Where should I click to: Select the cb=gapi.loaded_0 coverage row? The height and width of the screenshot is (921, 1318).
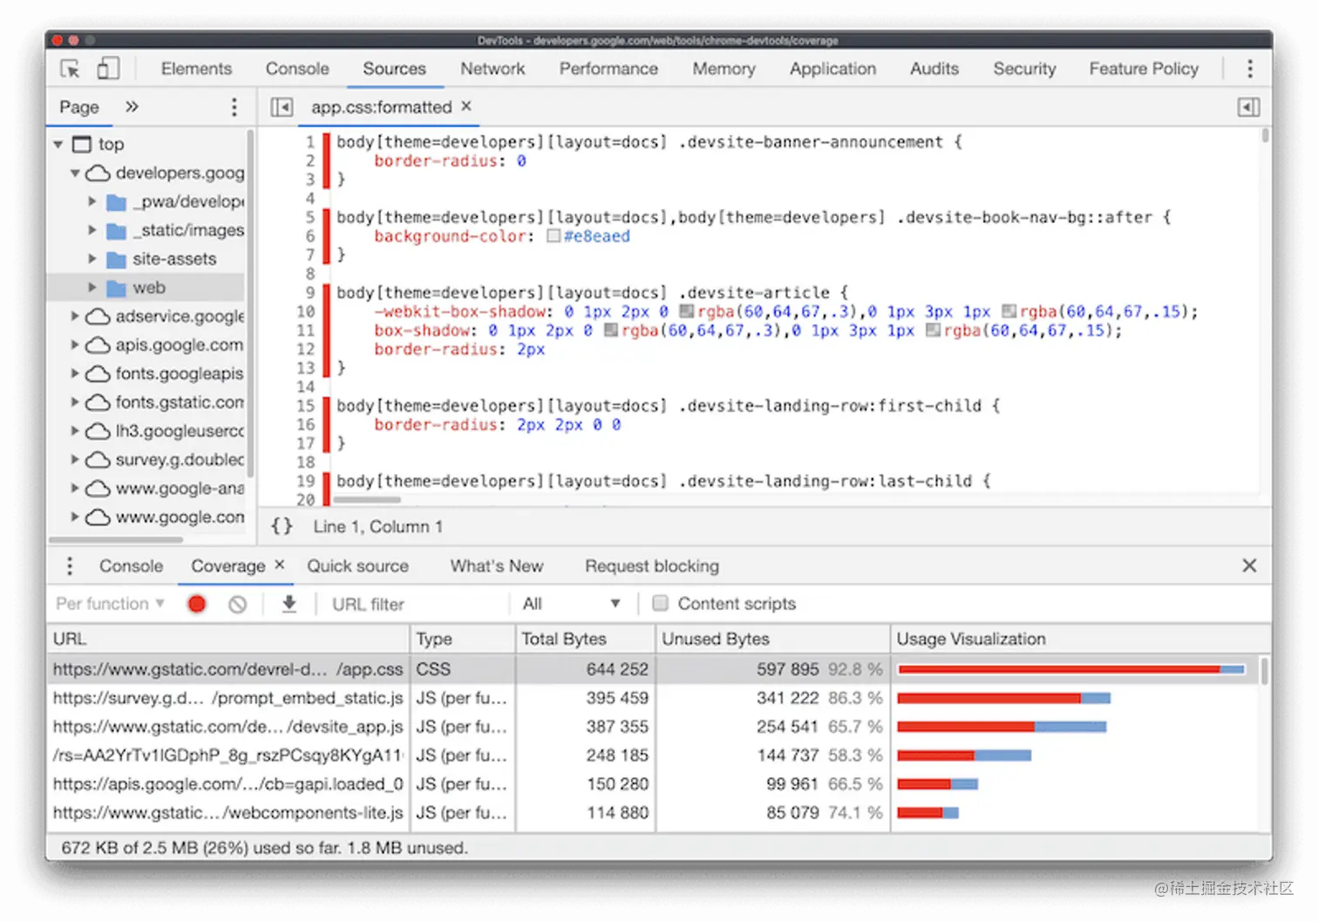pos(654,784)
